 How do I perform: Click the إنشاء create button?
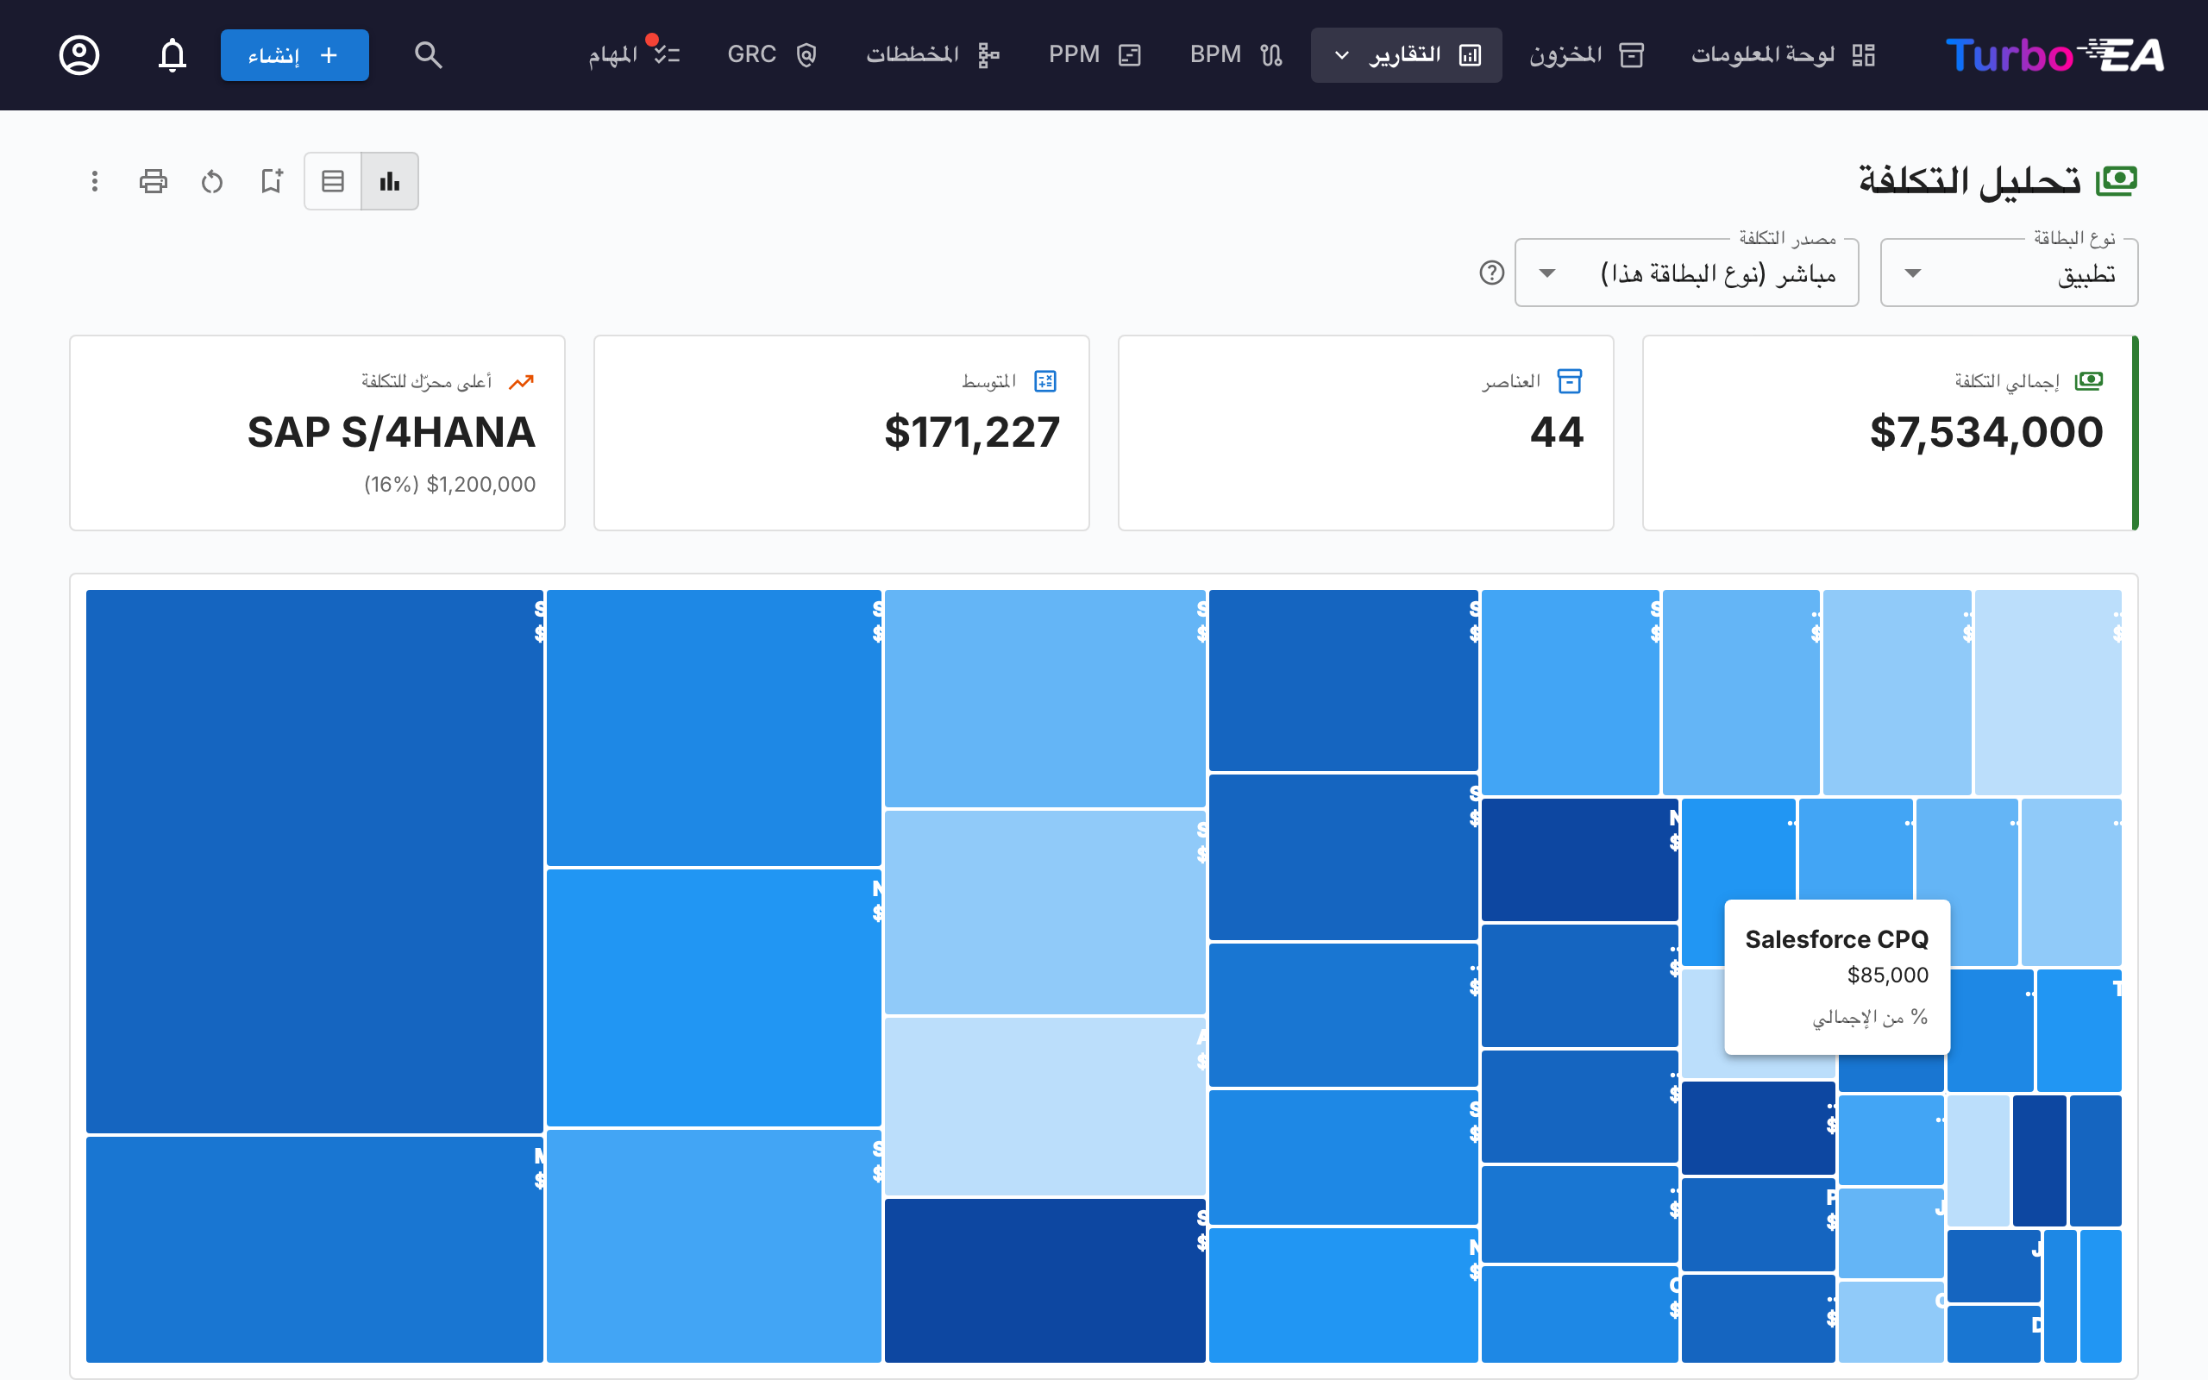[295, 54]
